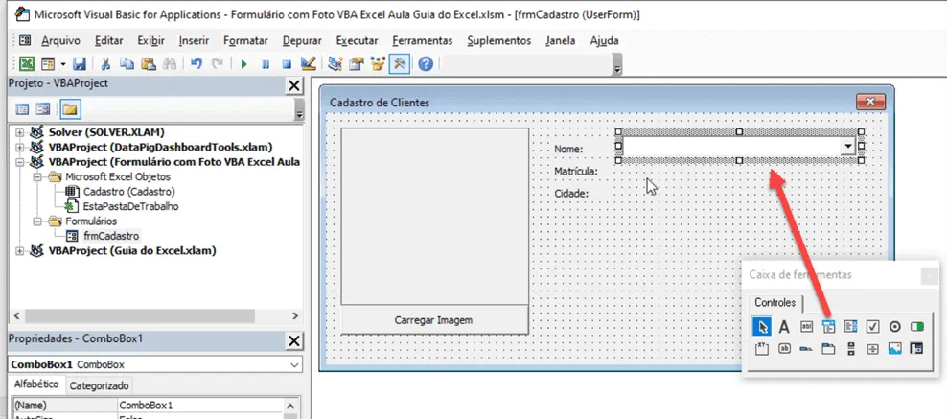This screenshot has width=948, height=419.
Task: Select the ComboBox control in the toolbox
Action: pyautogui.click(x=828, y=327)
